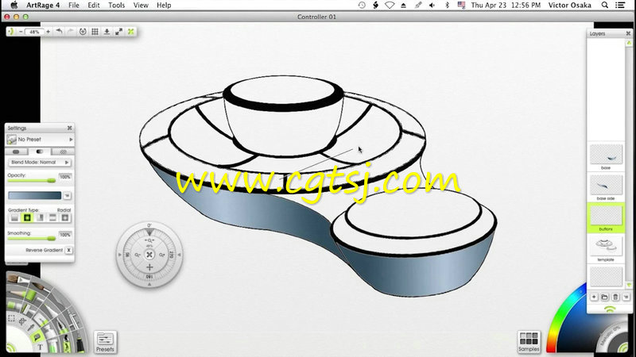Select the Text tool in tool picker

pyautogui.click(x=41, y=347)
